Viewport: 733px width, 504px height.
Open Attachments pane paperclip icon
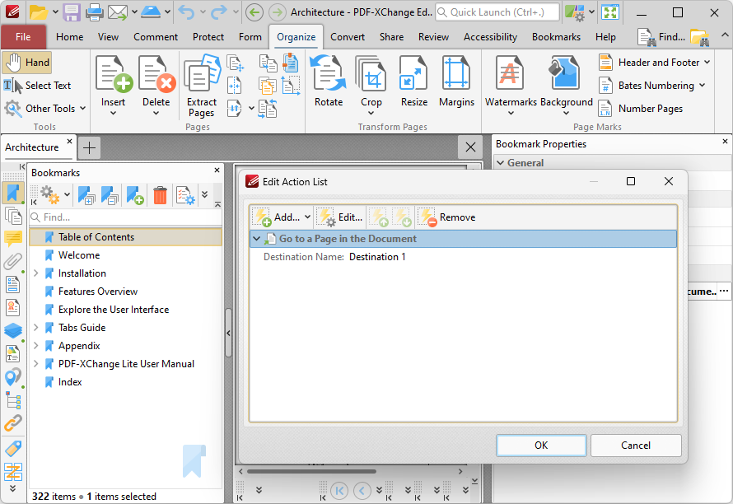[12, 261]
